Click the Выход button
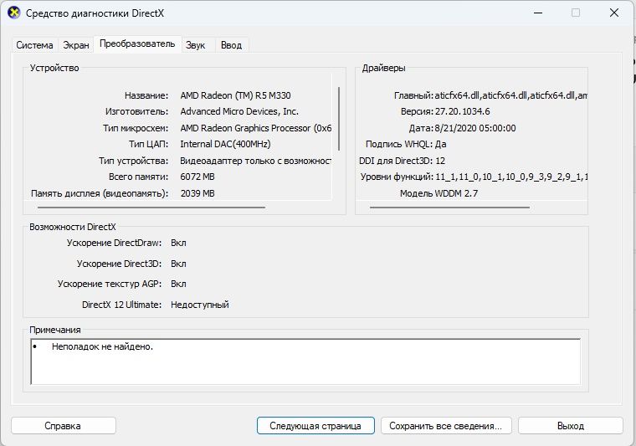 (x=570, y=426)
